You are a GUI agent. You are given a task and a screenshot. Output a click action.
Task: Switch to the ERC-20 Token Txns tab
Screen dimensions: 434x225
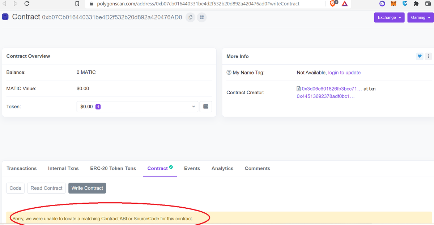[113, 168]
